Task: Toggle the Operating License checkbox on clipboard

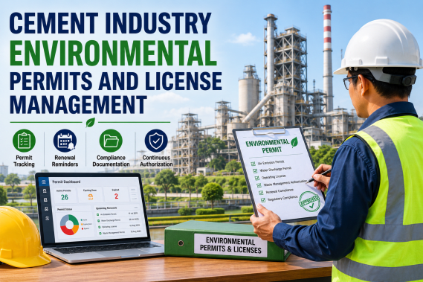Action: pos(256,178)
